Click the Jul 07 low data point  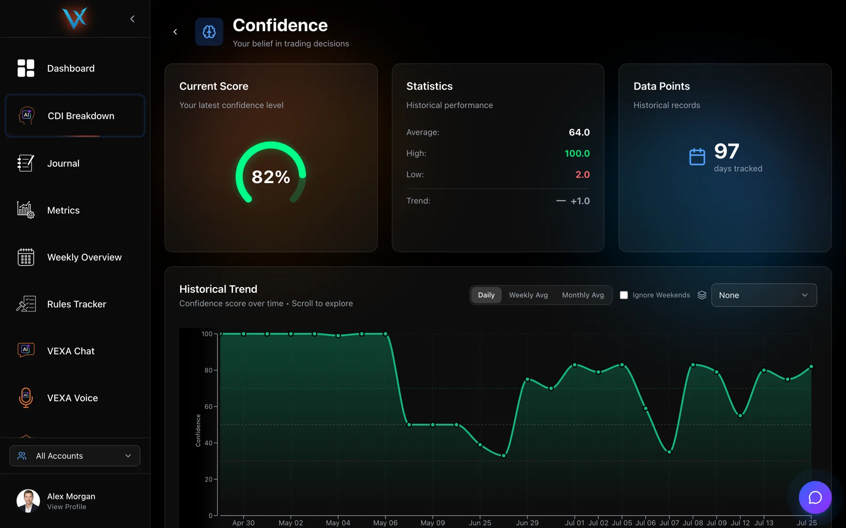point(669,452)
